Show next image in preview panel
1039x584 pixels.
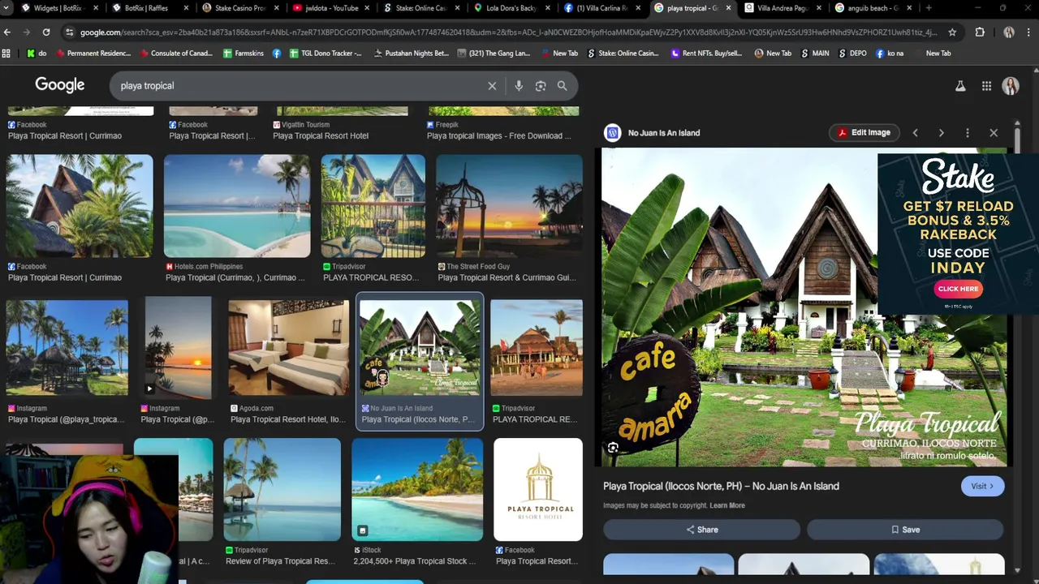(x=941, y=133)
